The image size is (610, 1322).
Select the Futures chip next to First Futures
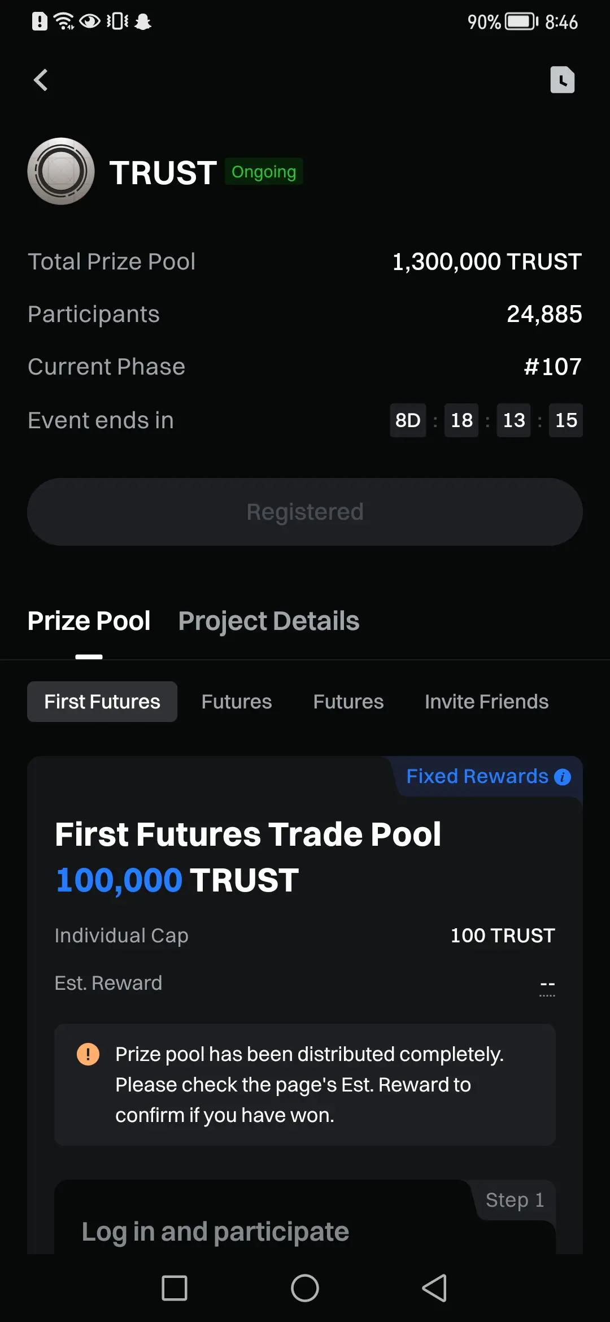[x=237, y=702]
